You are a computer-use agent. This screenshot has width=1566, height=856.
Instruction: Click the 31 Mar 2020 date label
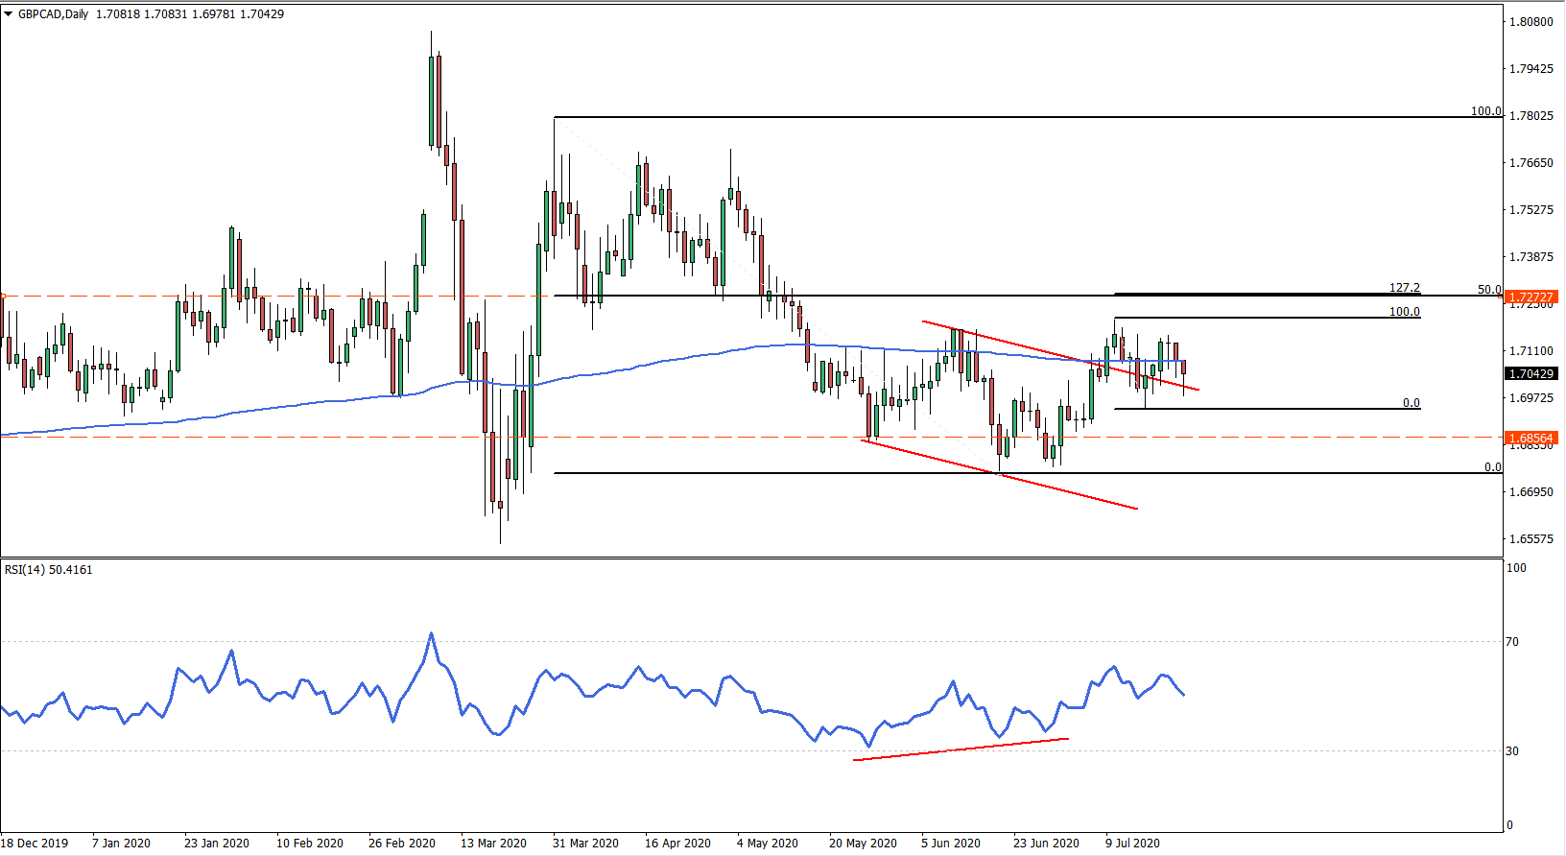pos(585,844)
